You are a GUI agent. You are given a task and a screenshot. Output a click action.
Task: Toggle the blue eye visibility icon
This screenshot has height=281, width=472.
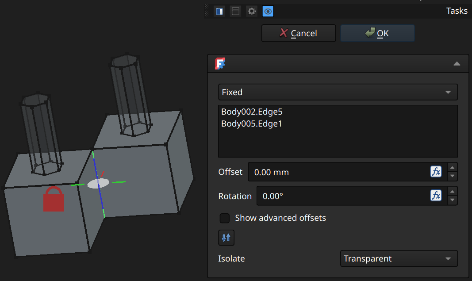pos(268,12)
